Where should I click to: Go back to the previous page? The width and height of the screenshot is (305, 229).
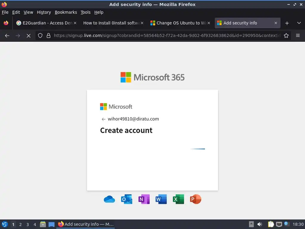[7, 36]
